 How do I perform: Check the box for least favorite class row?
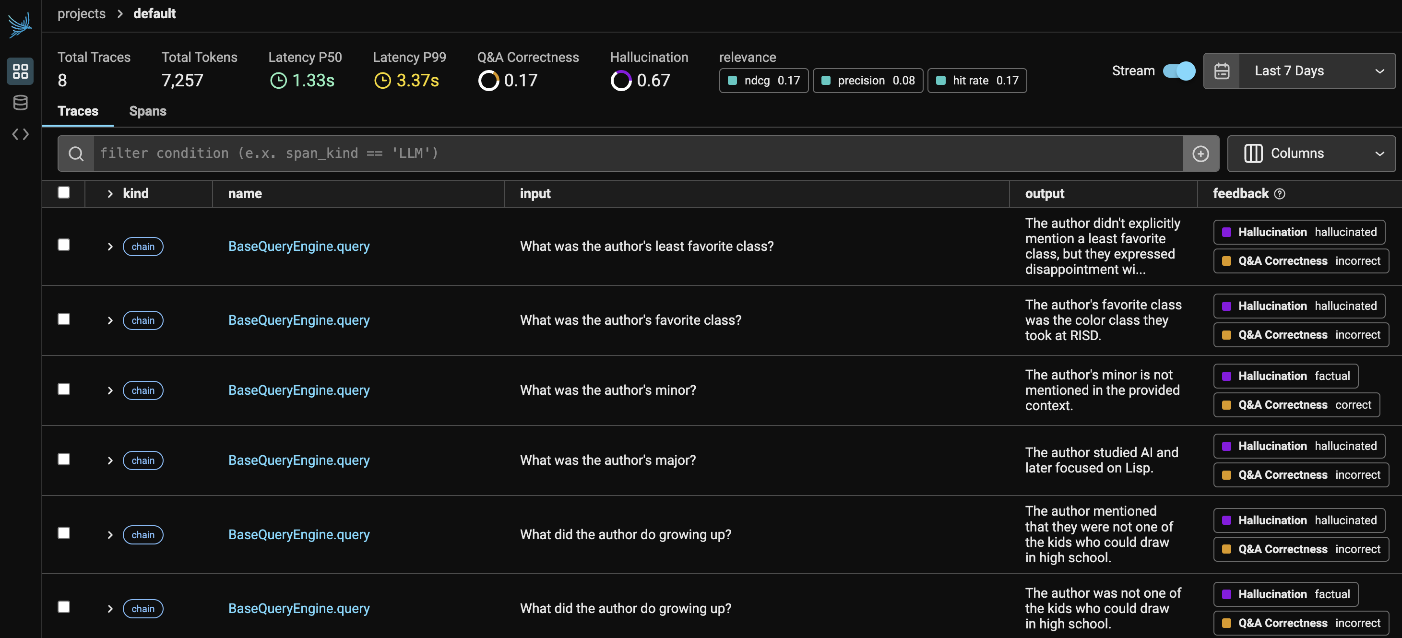tap(64, 245)
